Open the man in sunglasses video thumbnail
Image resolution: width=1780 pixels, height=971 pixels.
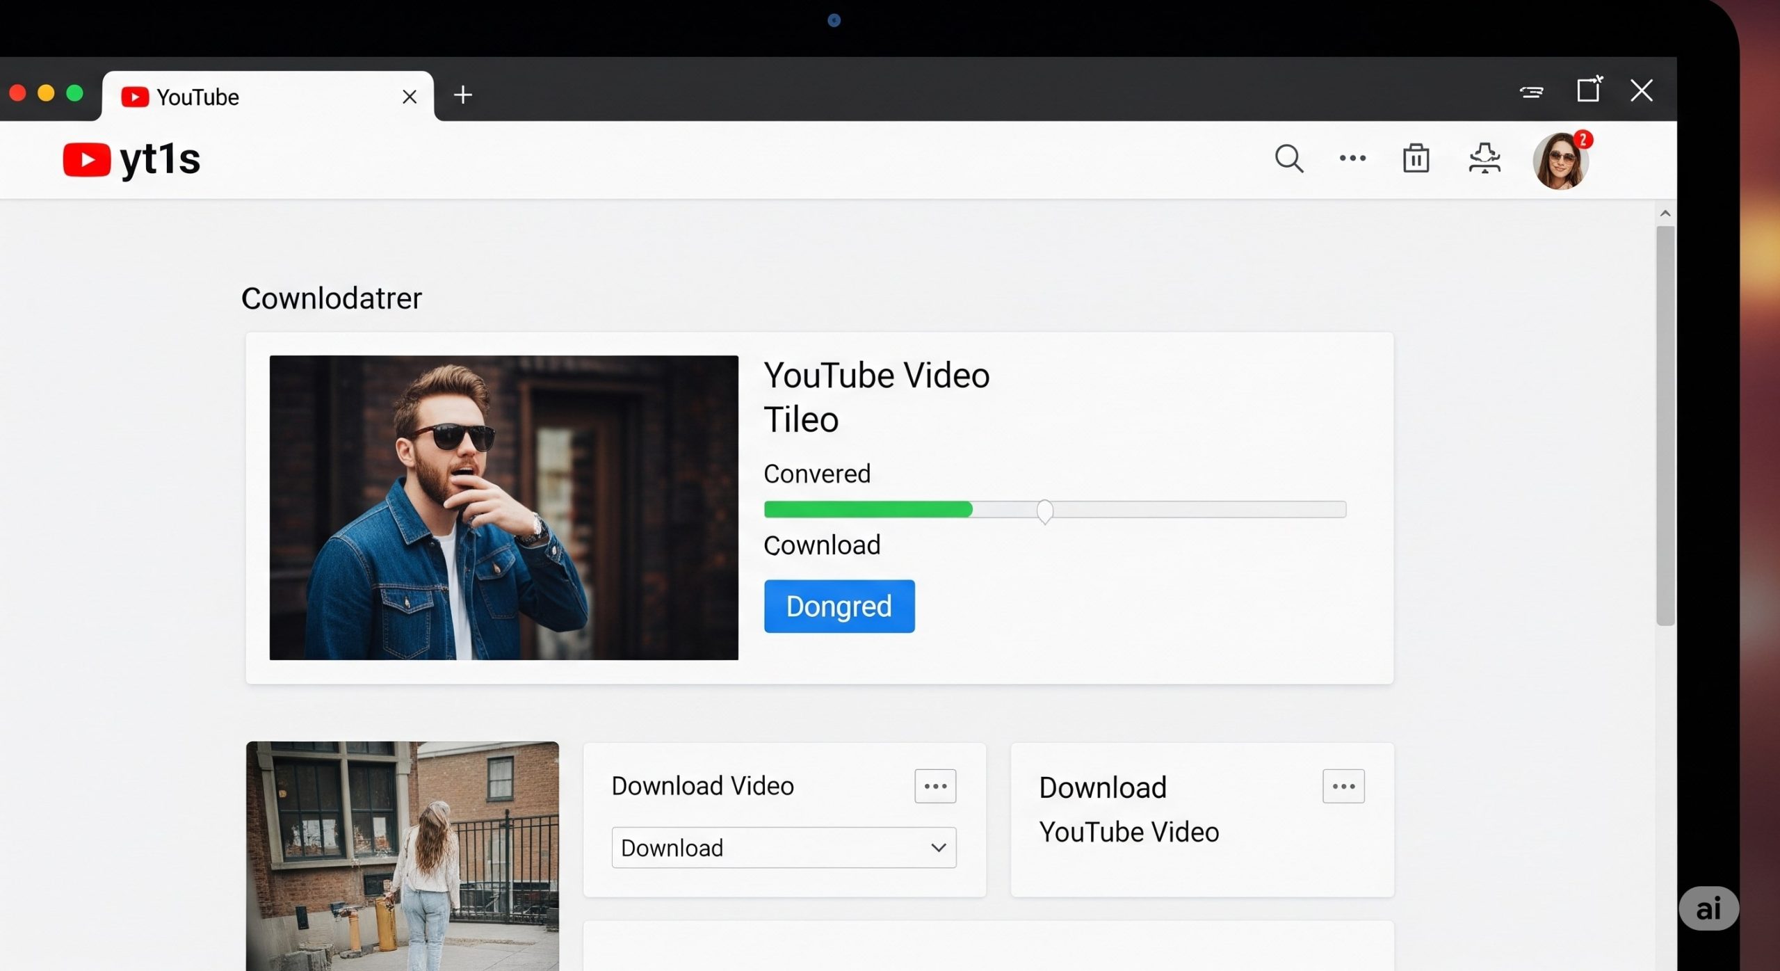tap(503, 507)
